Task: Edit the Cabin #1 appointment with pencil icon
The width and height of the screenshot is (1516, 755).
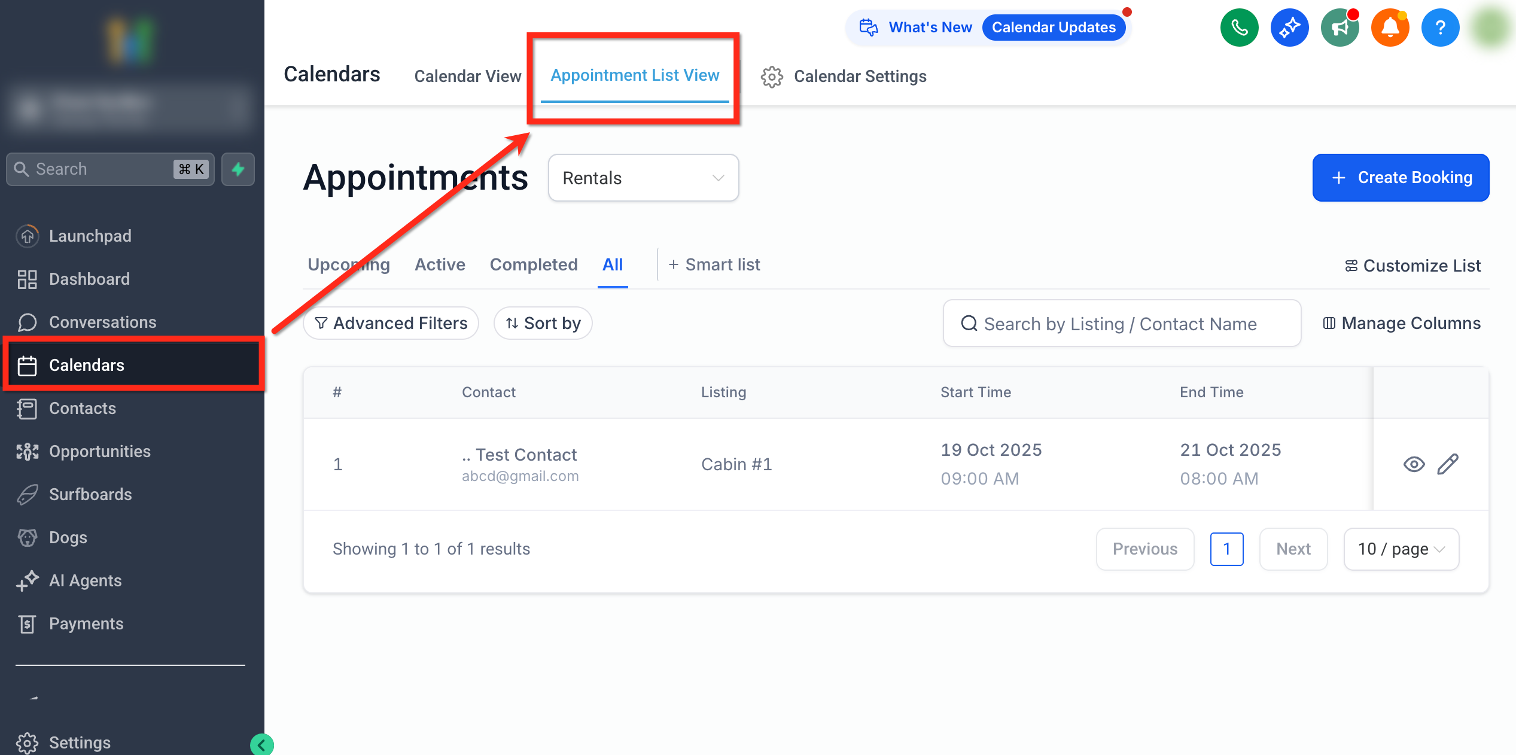Action: pyautogui.click(x=1448, y=464)
